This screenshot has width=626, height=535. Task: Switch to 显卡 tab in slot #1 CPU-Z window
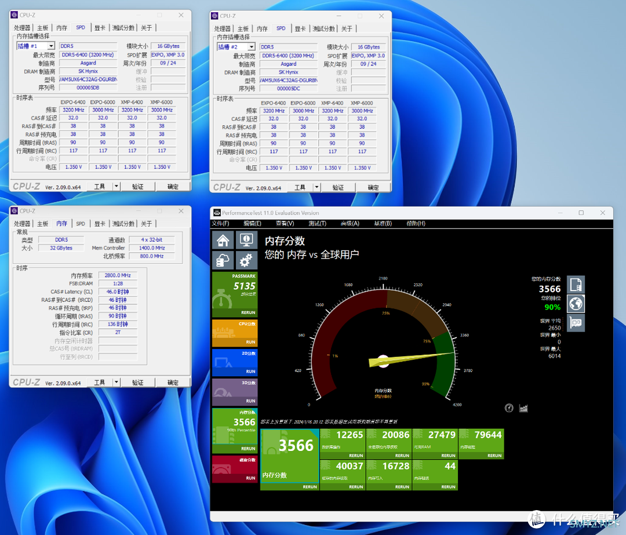[x=100, y=28]
